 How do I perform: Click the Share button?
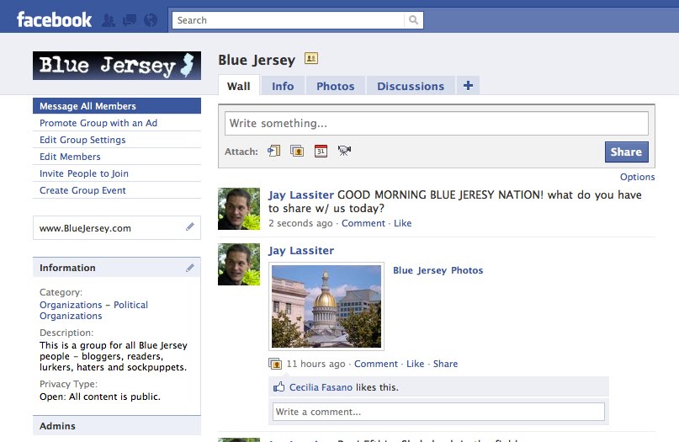627,152
